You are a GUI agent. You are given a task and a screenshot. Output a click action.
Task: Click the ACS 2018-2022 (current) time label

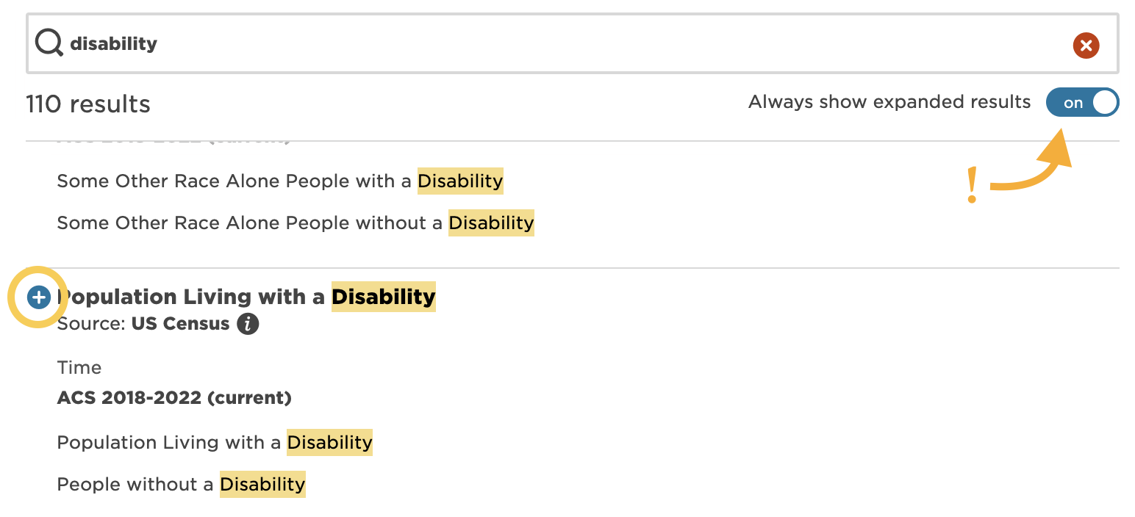tap(174, 398)
